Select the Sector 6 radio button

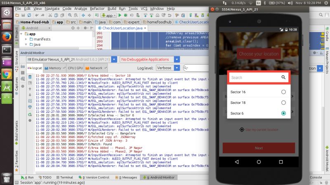coord(283,113)
